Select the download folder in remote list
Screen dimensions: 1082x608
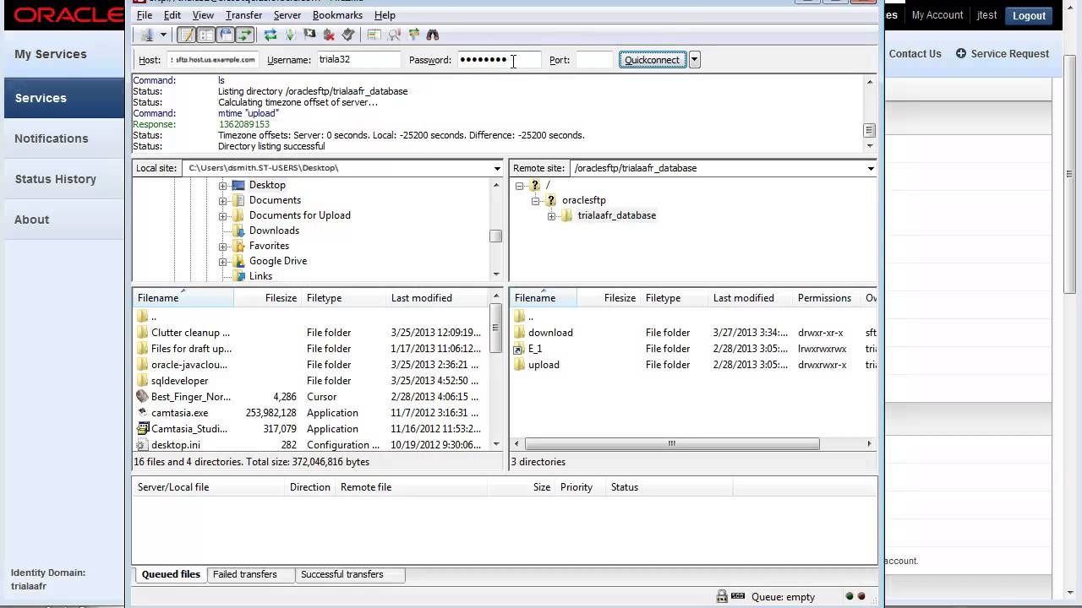(x=550, y=333)
